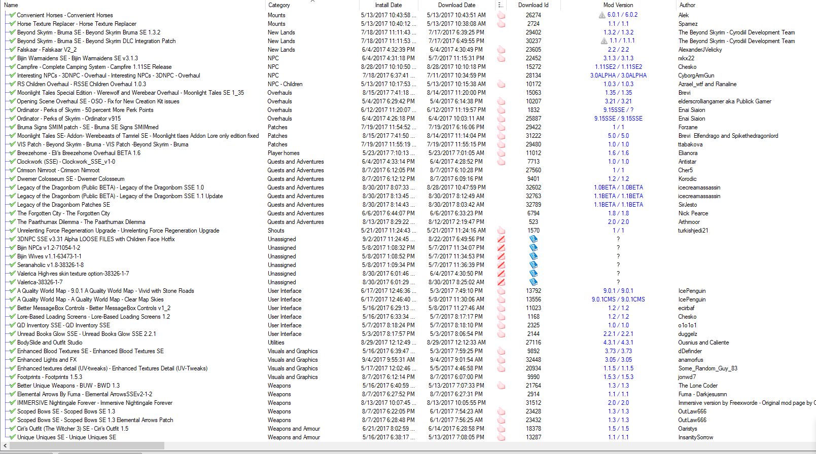Click the blue help book for Bijin Wives
Screen dimensions: 816x454
pos(533,256)
